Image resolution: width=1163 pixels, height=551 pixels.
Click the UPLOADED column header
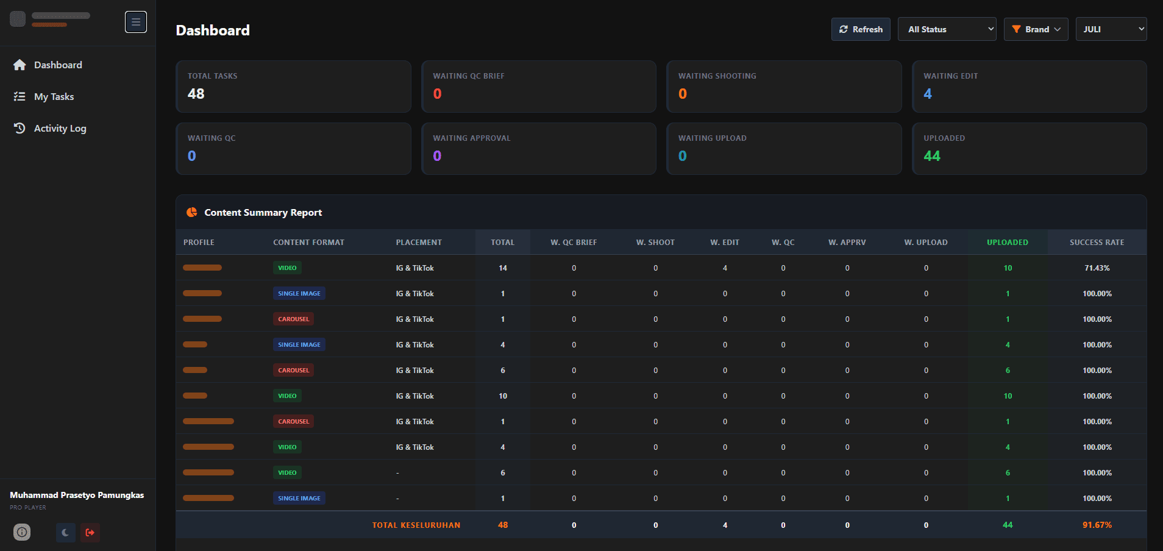coord(1008,242)
